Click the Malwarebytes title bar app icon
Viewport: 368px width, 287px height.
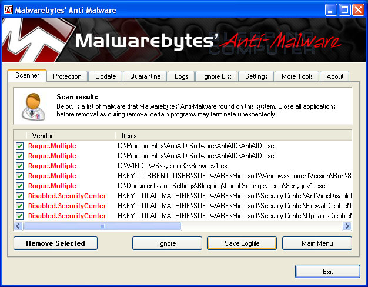tap(8, 10)
